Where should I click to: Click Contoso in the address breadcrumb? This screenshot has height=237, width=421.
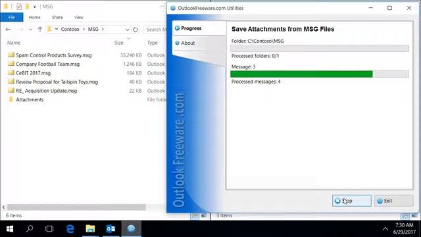coord(70,29)
